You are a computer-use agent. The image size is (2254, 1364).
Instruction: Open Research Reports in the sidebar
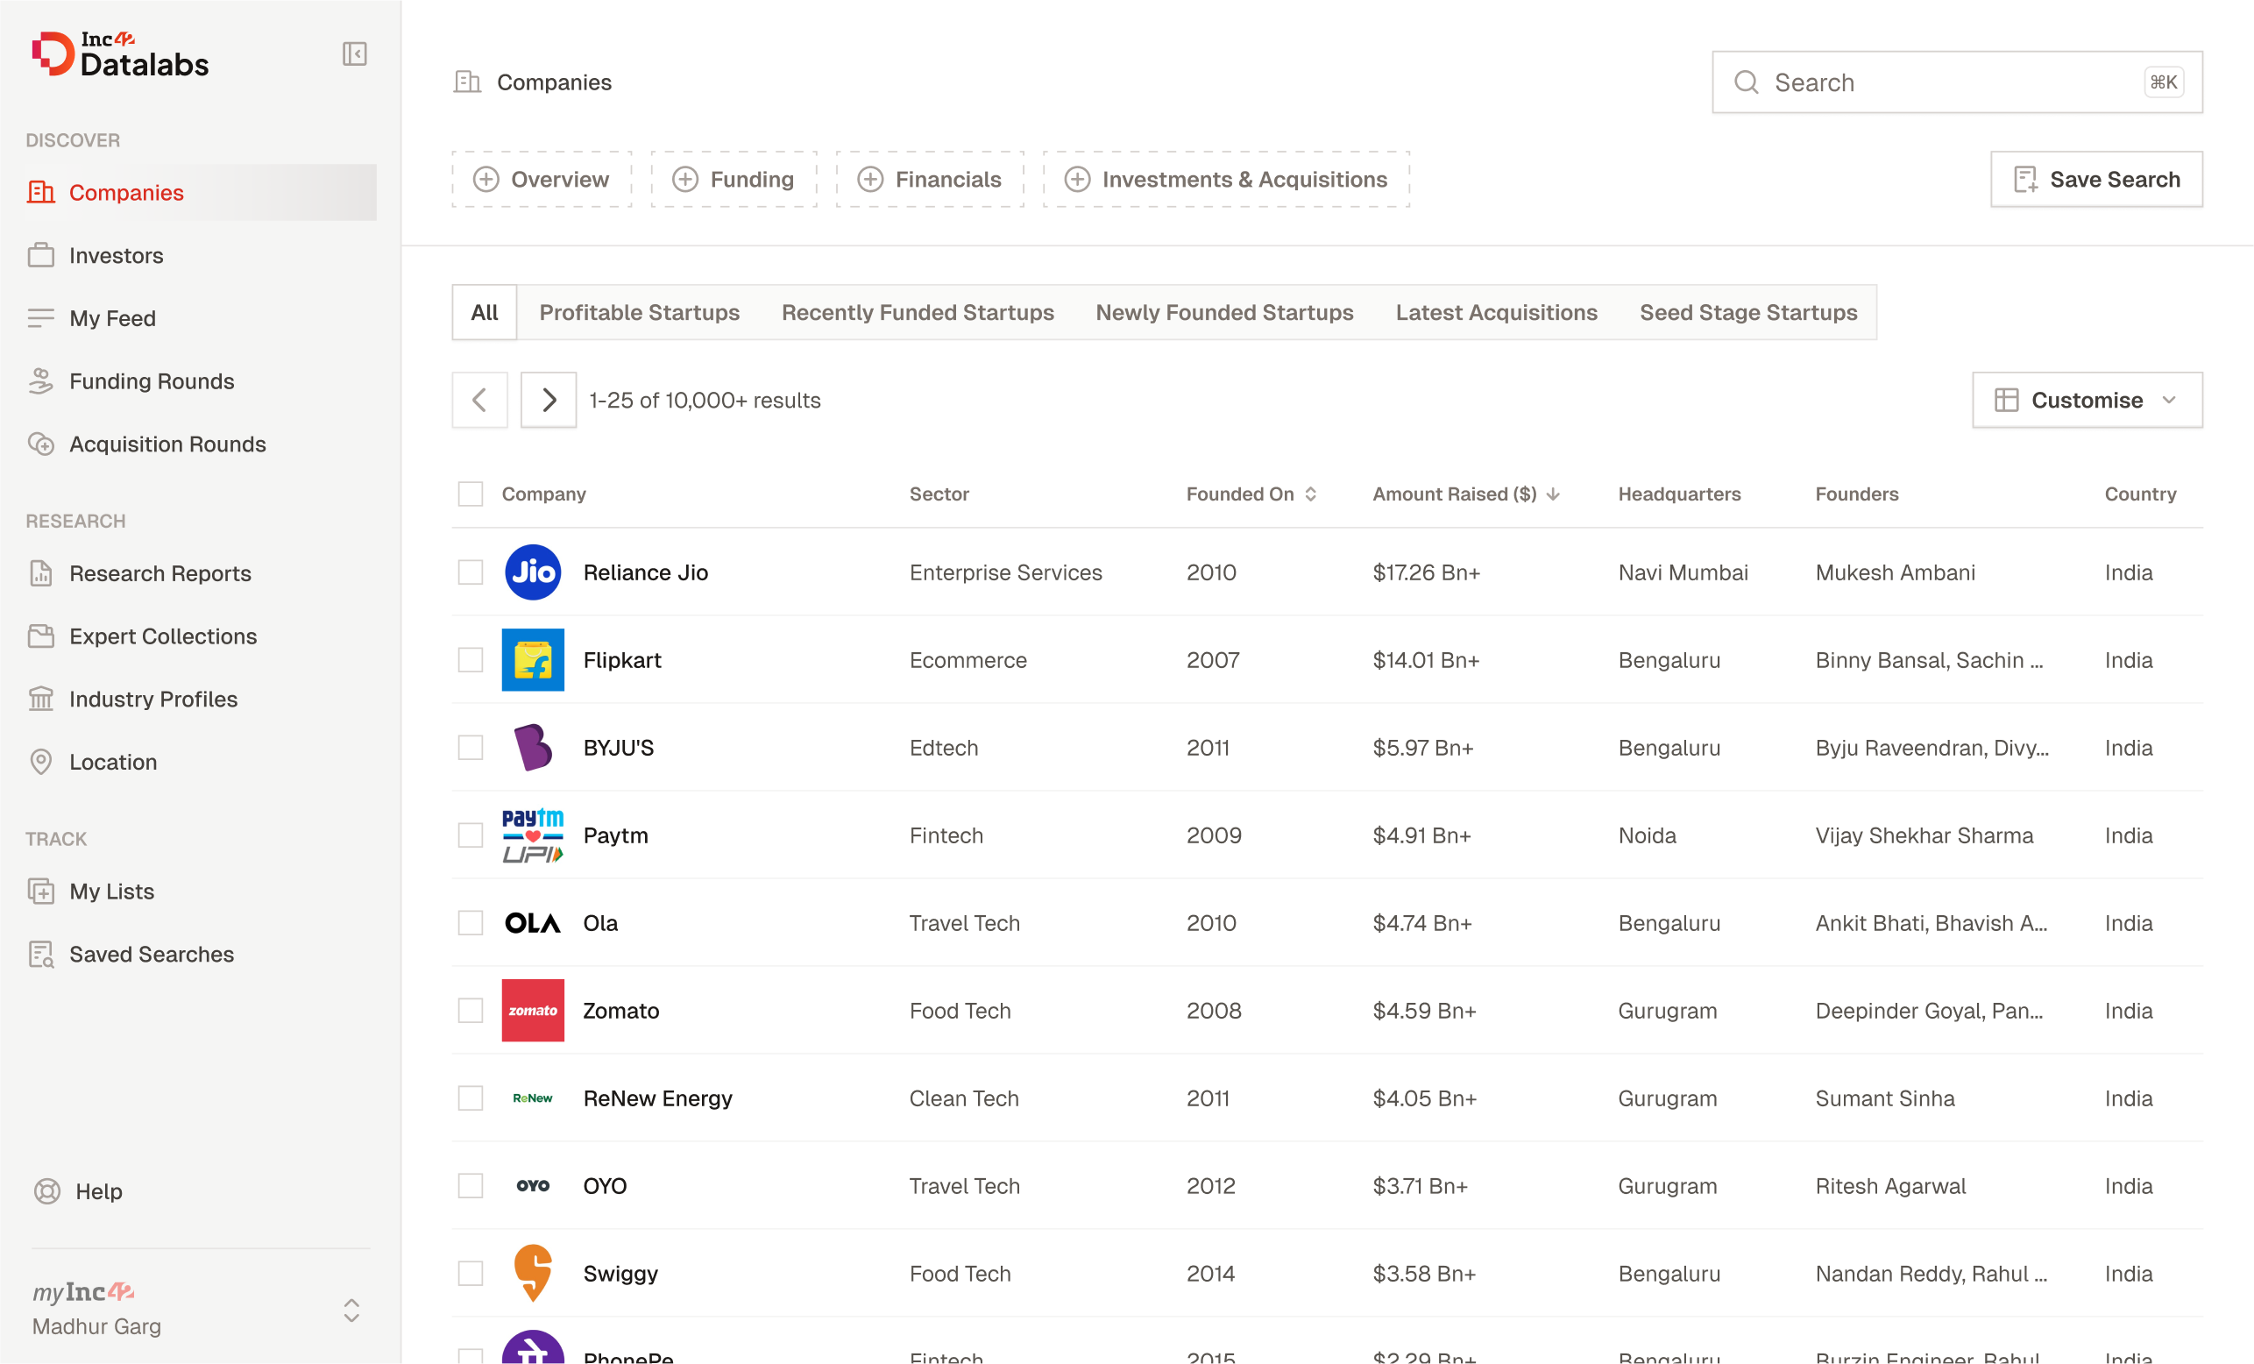[x=159, y=573]
